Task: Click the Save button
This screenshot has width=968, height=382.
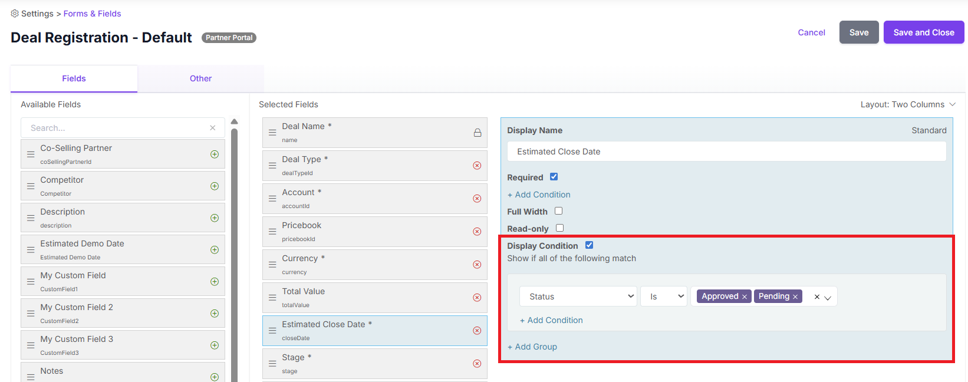Action: [x=859, y=32]
